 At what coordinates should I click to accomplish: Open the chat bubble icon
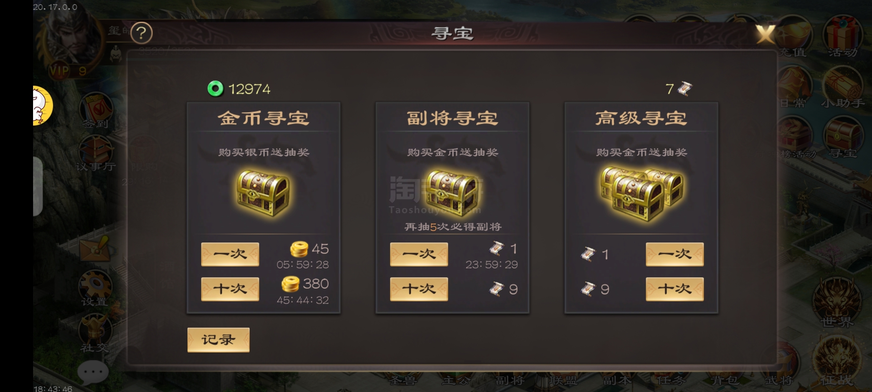93,372
